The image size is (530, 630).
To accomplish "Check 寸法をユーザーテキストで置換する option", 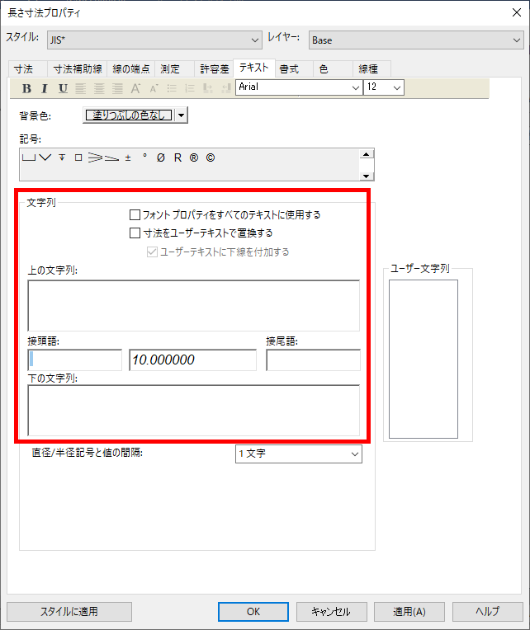I will (x=135, y=233).
